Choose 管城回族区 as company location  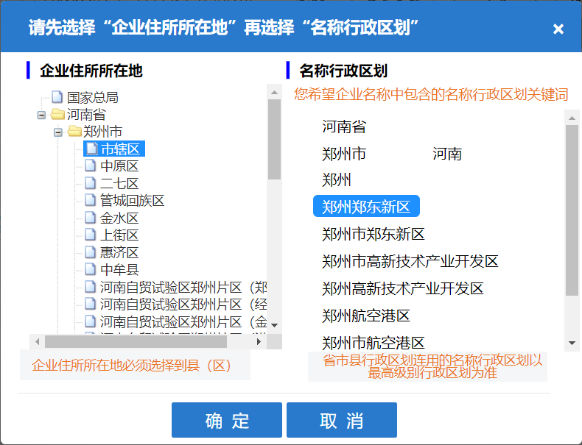point(132,201)
